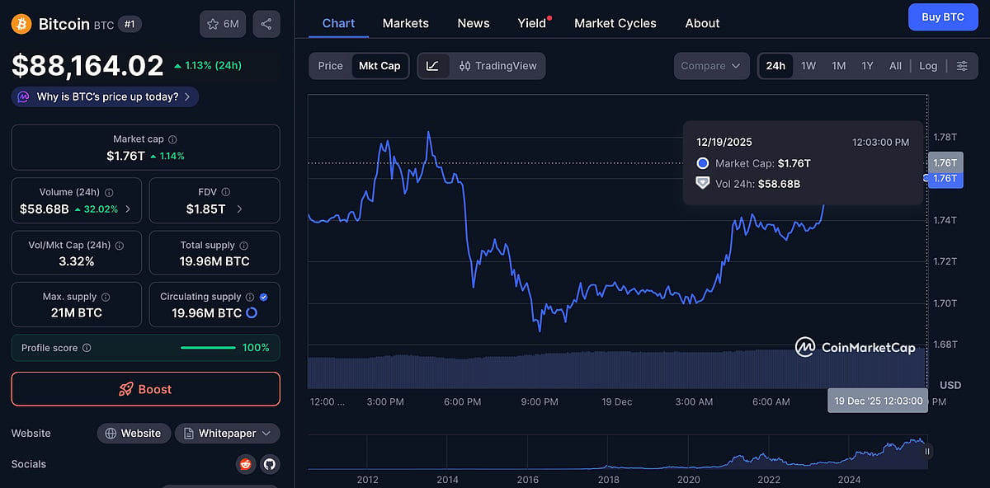990x488 pixels.
Task: Switch chart to Price view
Action: coord(331,66)
